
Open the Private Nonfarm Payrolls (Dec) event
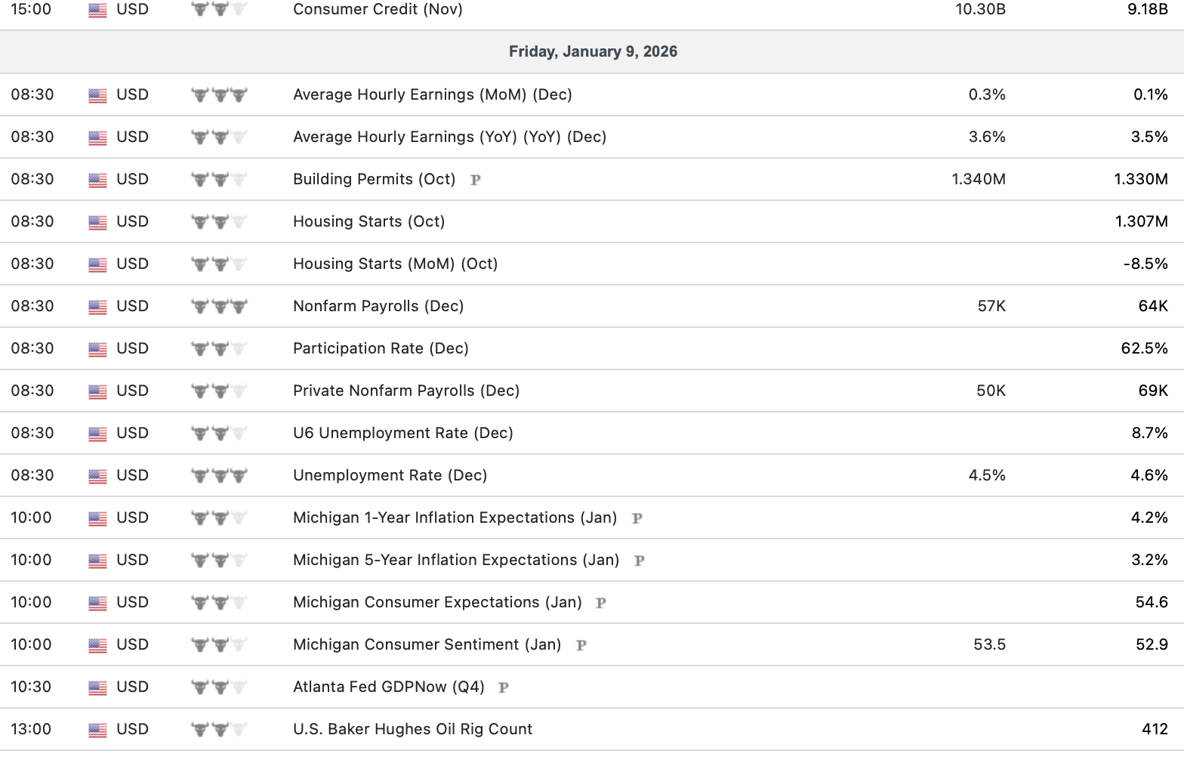coord(406,391)
